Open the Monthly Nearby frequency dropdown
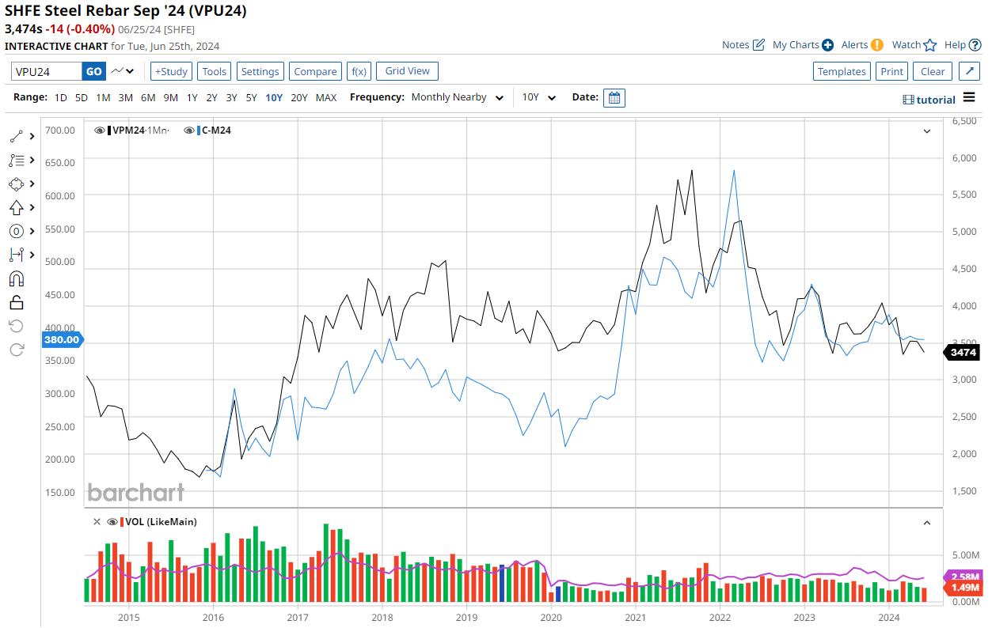Viewport: 992px width, 628px height. coord(458,97)
